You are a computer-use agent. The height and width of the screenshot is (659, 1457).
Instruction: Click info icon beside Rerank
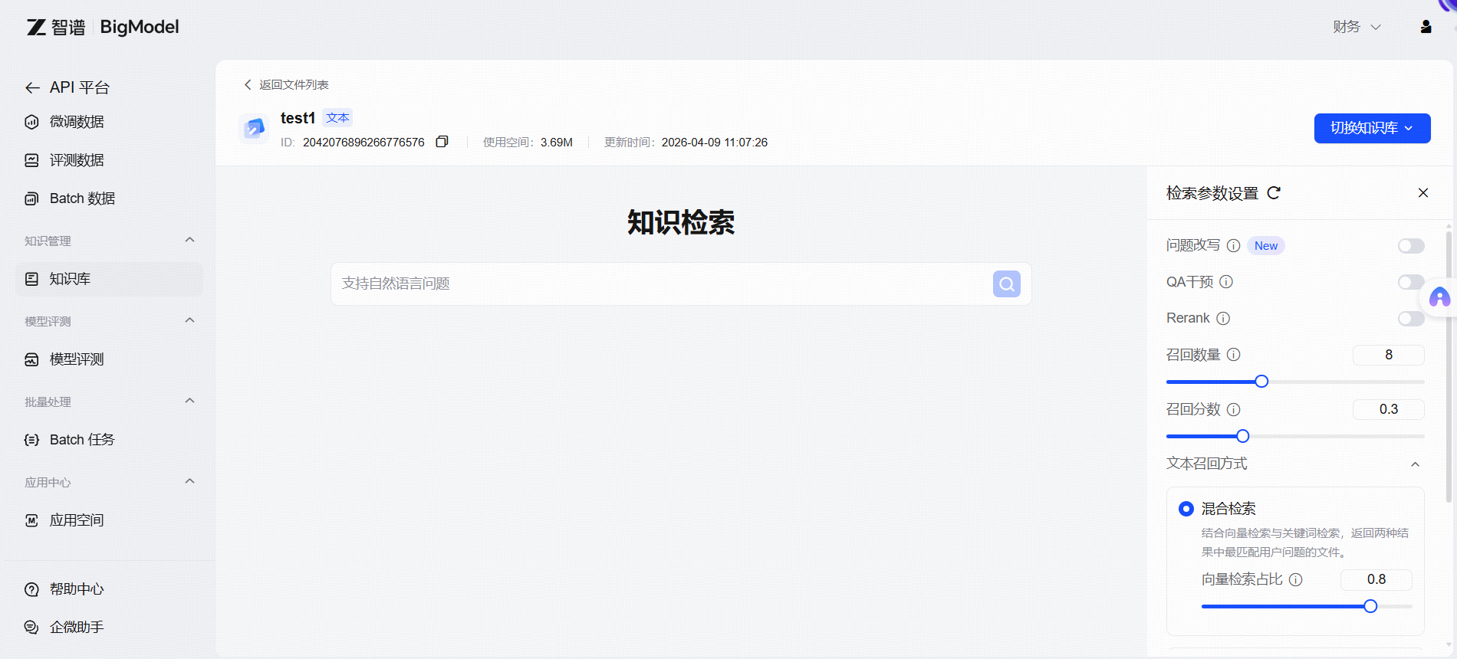pyautogui.click(x=1223, y=319)
